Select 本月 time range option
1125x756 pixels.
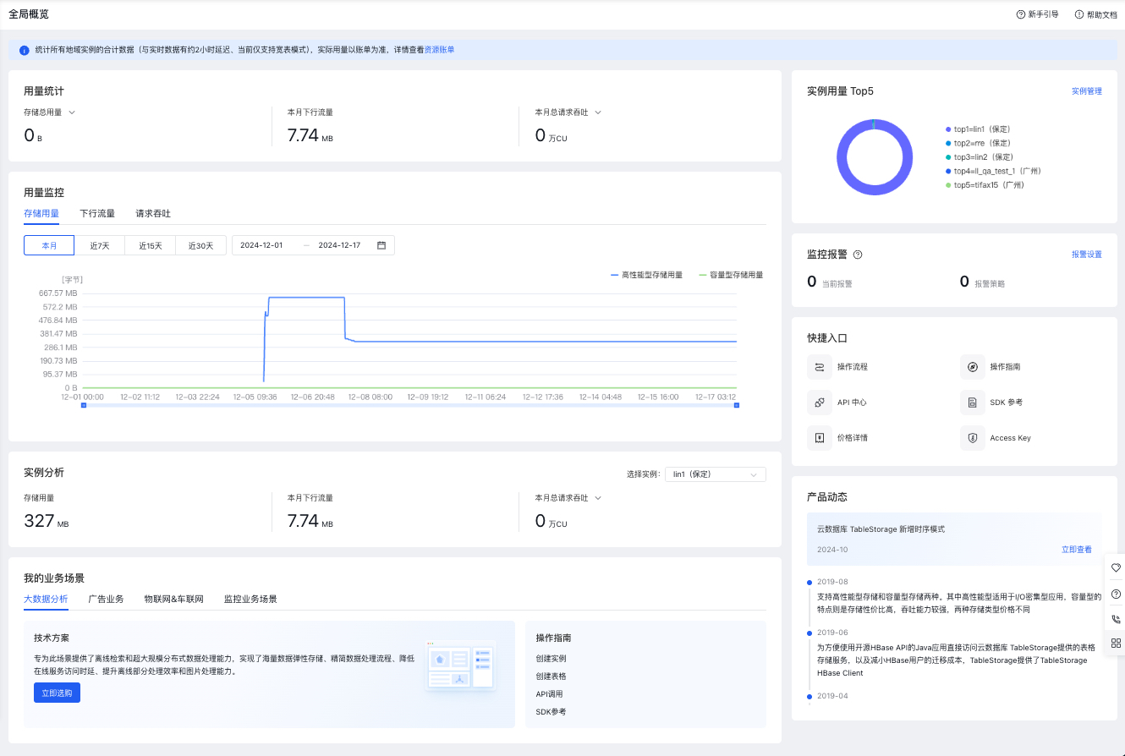49,245
